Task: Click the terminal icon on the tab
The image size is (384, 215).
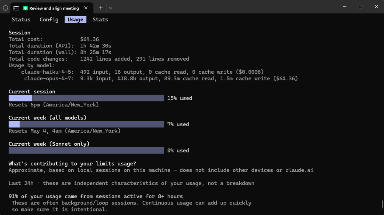Action: tap(16, 8)
